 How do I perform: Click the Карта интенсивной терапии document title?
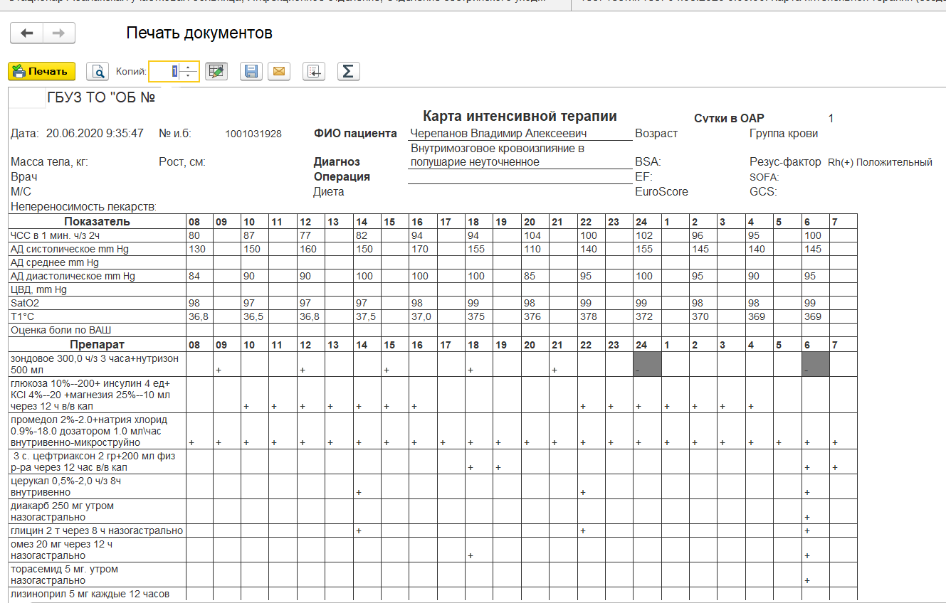coord(520,117)
